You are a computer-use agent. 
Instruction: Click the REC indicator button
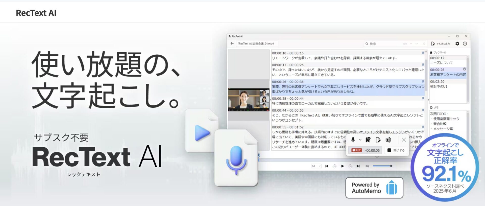[356, 150]
